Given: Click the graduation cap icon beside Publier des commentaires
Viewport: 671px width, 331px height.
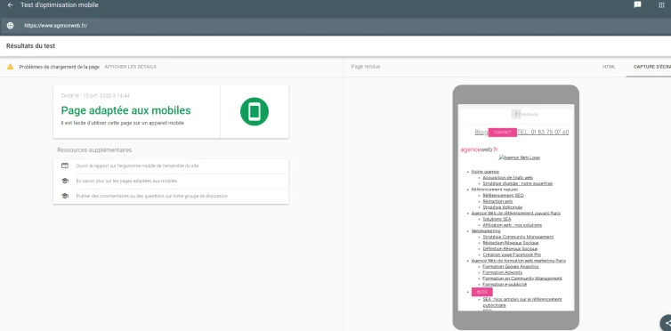Looking at the screenshot, I should (65, 197).
